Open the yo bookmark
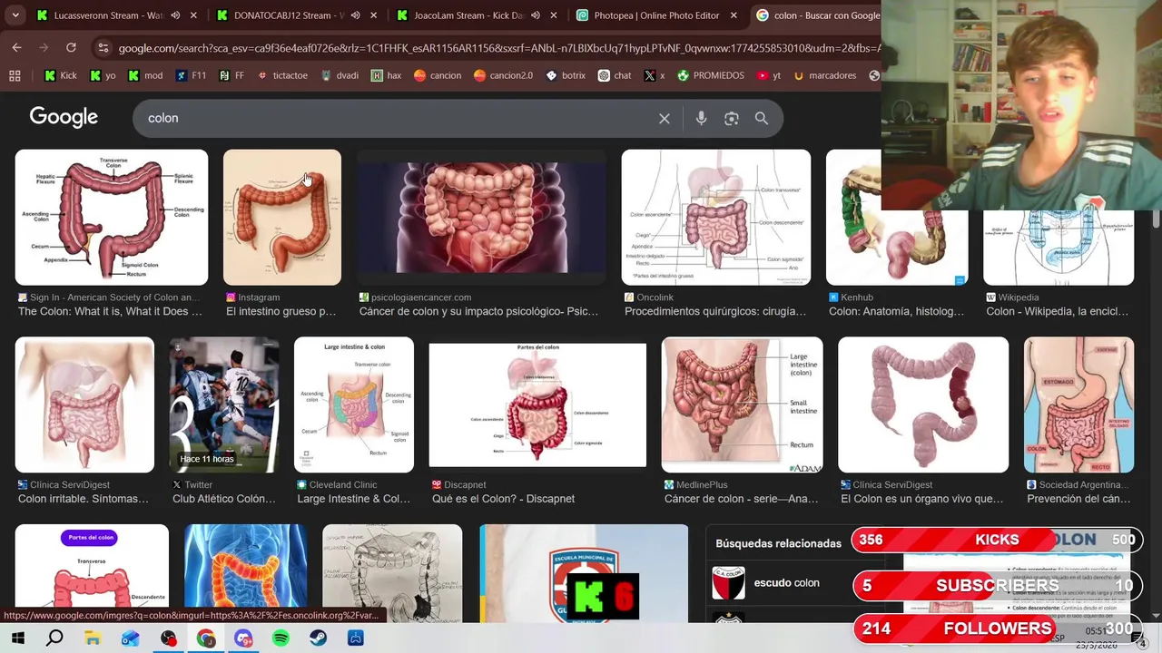The image size is (1162, 653). coord(103,75)
